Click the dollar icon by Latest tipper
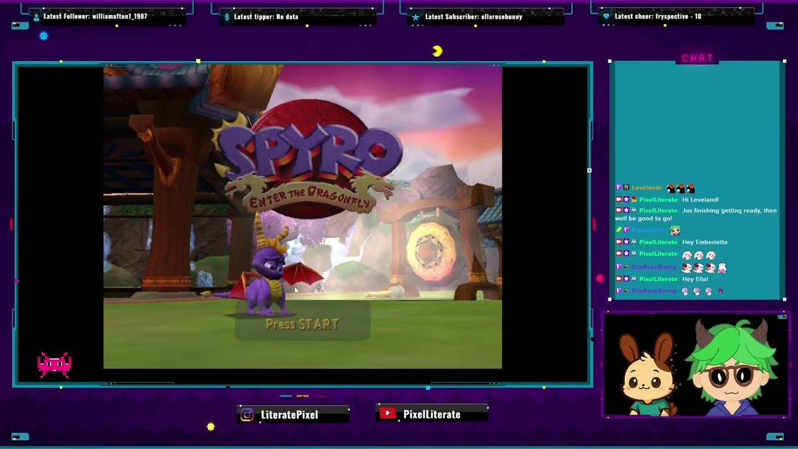The height and width of the screenshot is (449, 798). tap(227, 17)
